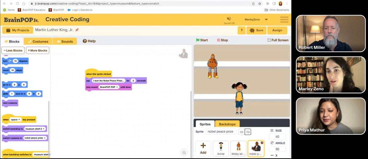
Task: Save the project
Action: 256,30
